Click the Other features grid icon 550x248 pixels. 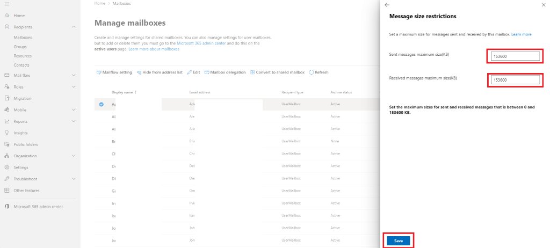pyautogui.click(x=6, y=191)
